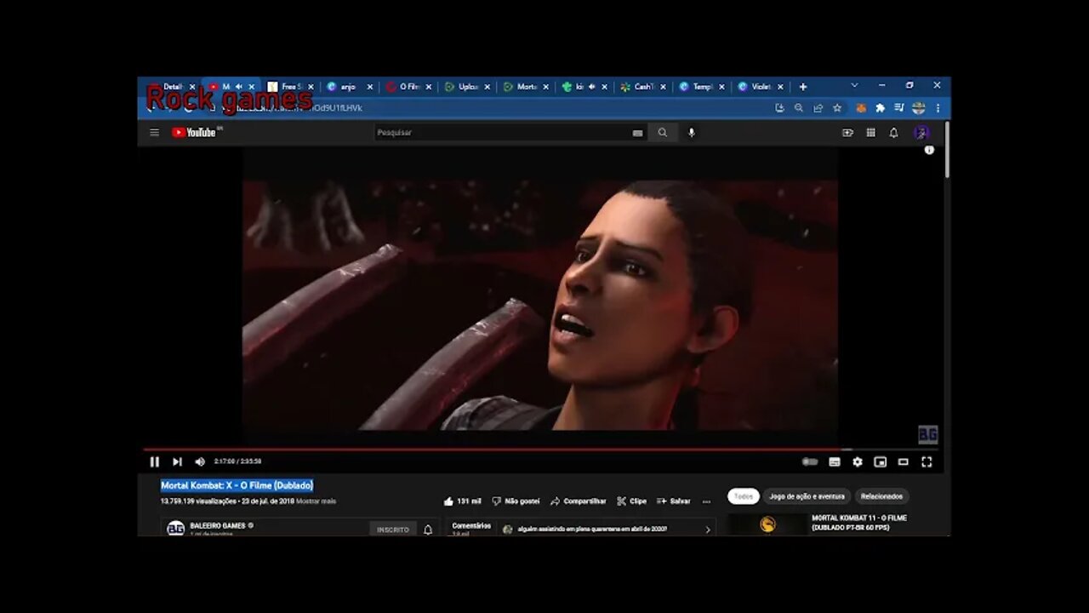This screenshot has width=1089, height=613.
Task: Bookmark this page with the star icon
Action: 837,108
